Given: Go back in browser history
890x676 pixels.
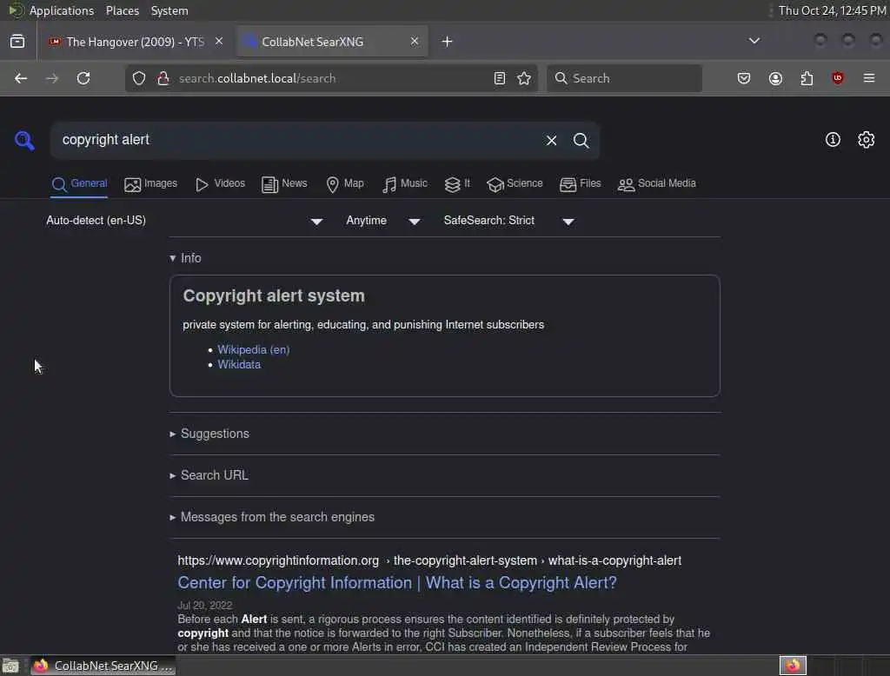Looking at the screenshot, I should [21, 78].
